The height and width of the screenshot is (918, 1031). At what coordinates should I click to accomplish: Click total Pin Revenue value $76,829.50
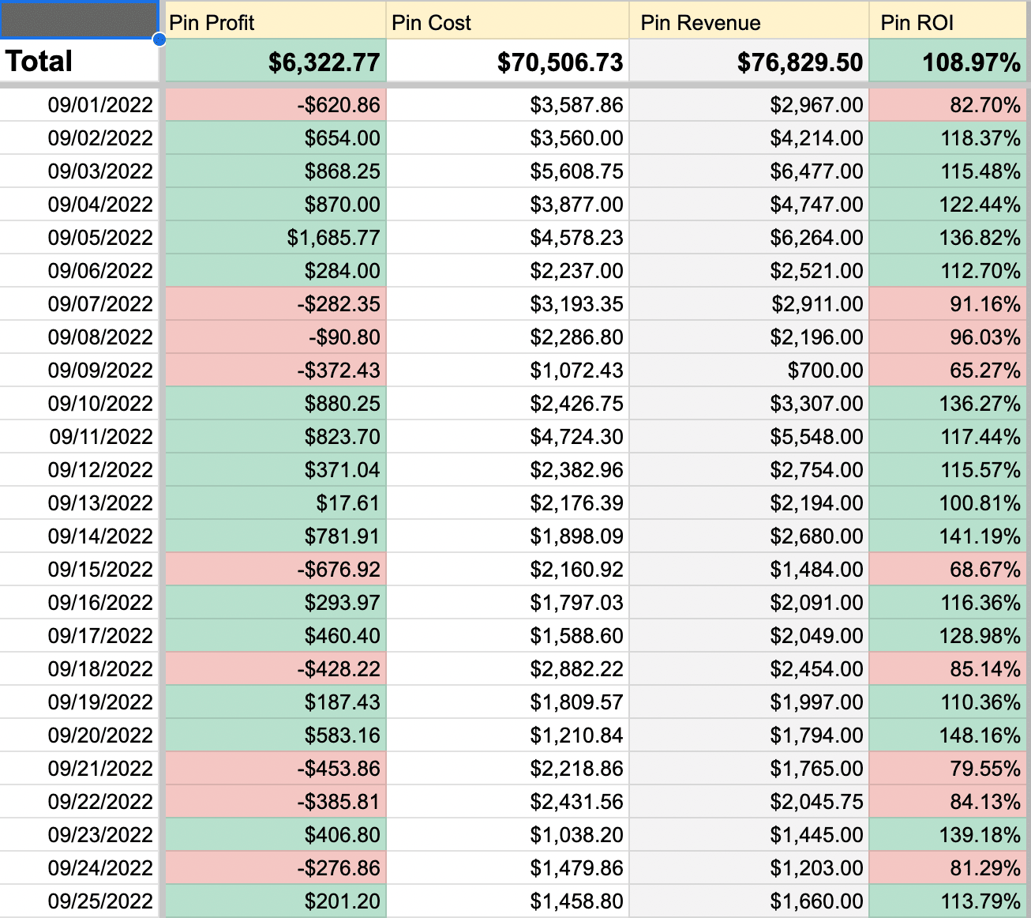(x=748, y=62)
